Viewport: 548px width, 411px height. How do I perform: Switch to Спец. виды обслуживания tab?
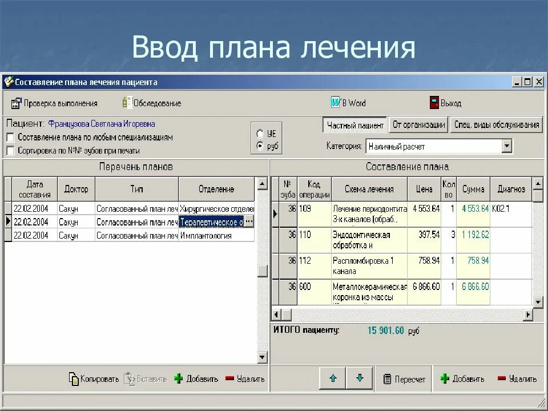(x=497, y=125)
